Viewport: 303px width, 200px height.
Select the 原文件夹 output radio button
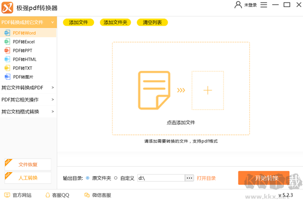click(87, 178)
